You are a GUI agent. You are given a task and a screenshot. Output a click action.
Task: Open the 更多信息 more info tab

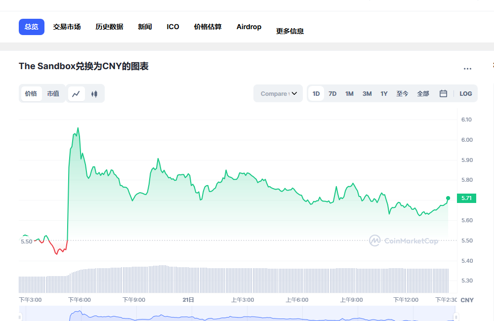pos(290,31)
